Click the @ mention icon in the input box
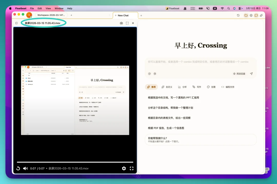Viewport: 277px width, 184px height. coord(150,74)
